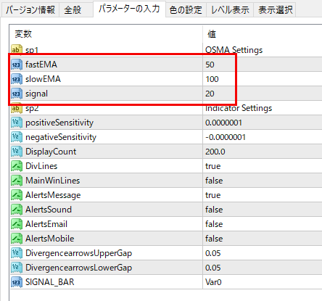
Task: Select the 値 column header
Action: tap(263, 34)
